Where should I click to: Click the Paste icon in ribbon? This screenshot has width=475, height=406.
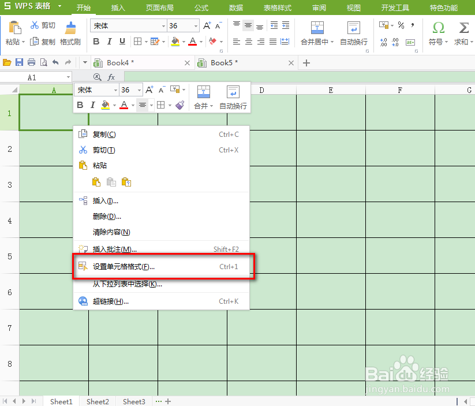pyautogui.click(x=14, y=28)
